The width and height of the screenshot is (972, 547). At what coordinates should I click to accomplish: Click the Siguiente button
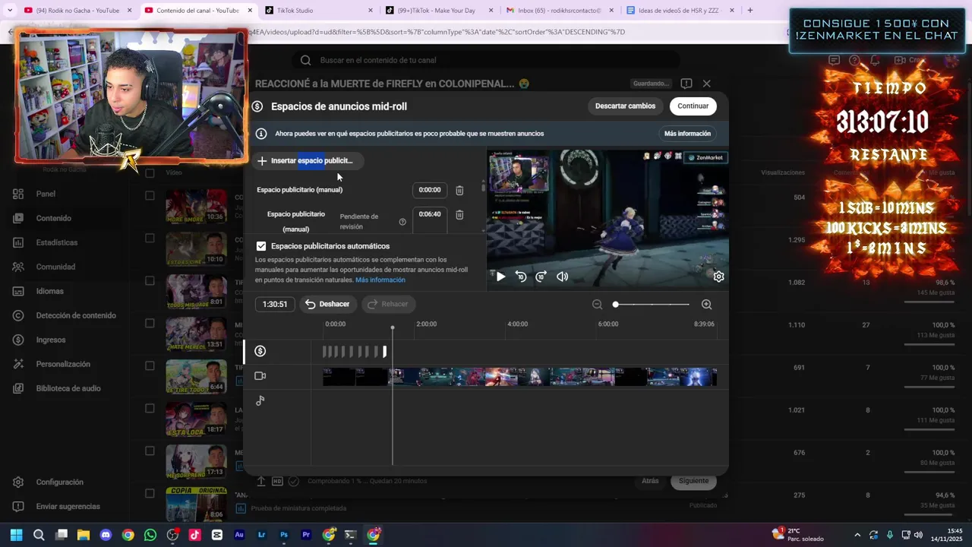tap(693, 481)
